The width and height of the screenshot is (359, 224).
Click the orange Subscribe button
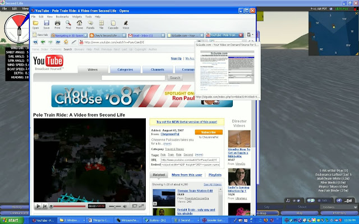[x=209, y=132]
